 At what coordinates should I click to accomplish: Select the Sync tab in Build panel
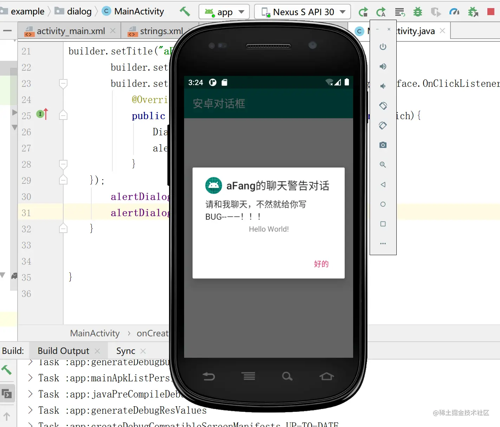(x=126, y=351)
